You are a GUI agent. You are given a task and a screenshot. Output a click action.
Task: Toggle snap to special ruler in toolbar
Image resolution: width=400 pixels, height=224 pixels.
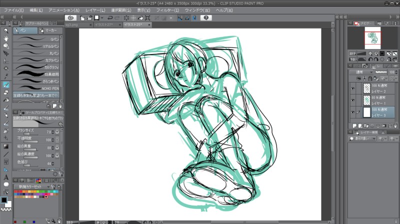187,18
